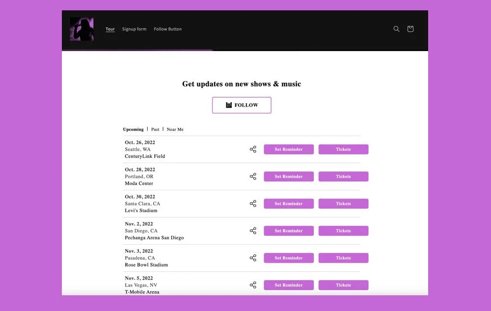Switch to the Near Me tab
The image size is (491, 311).
(x=175, y=129)
